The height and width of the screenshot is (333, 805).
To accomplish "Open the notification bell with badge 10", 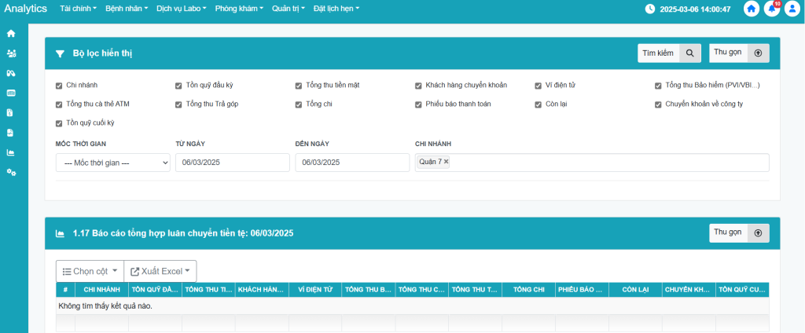I will point(772,9).
